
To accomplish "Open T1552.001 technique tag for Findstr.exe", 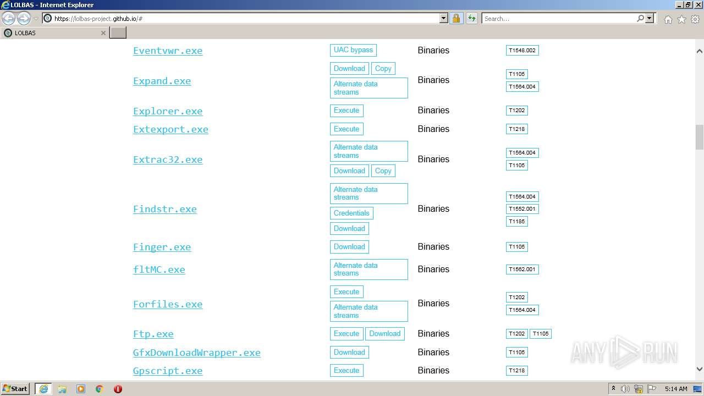I will point(522,209).
